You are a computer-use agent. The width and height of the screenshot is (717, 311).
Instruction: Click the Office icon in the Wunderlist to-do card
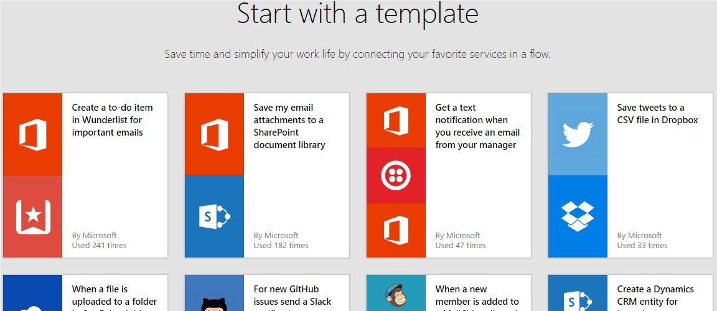pos(32,134)
